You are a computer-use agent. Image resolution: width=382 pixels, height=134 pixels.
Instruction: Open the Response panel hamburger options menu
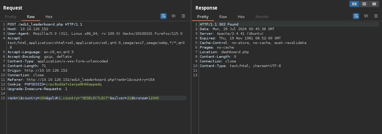[376, 16]
